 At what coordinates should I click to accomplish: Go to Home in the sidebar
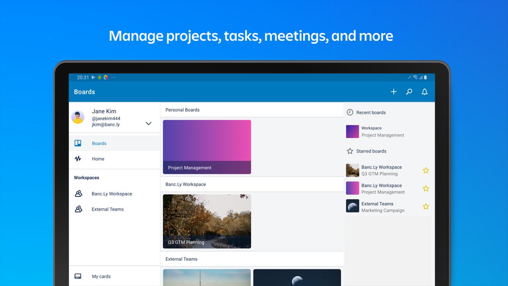click(x=114, y=159)
